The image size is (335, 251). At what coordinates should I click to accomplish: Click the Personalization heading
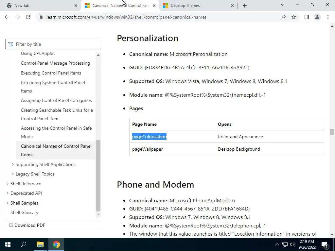click(148, 38)
